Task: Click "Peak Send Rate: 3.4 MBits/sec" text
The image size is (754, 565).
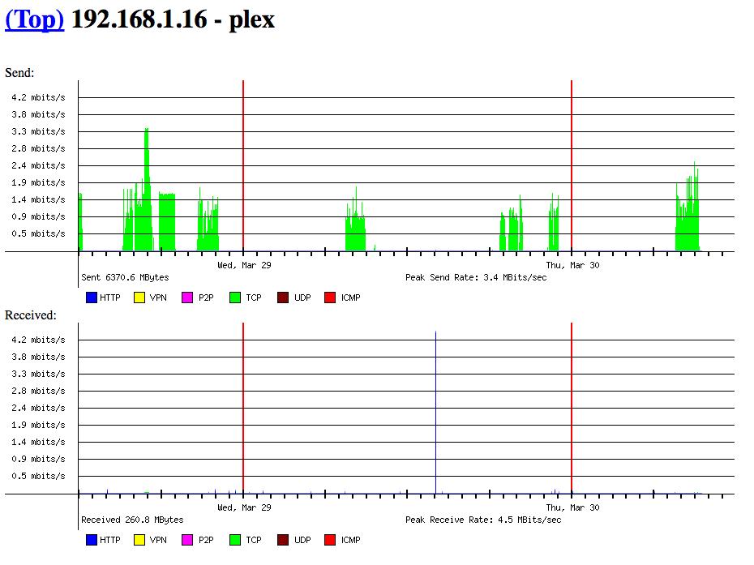Action: tap(476, 277)
